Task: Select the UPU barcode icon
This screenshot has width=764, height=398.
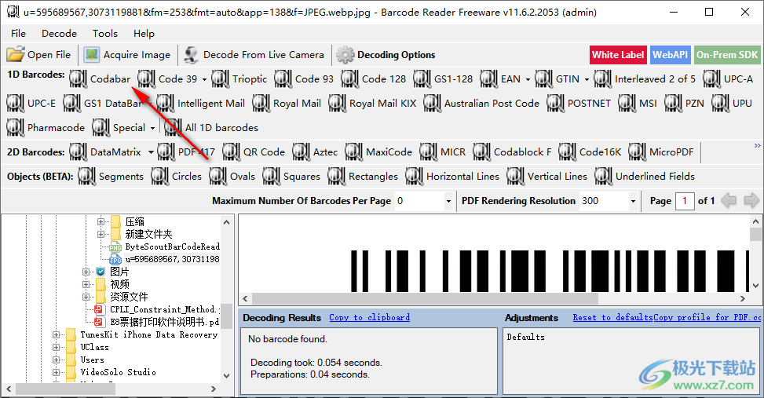Action: click(x=721, y=104)
